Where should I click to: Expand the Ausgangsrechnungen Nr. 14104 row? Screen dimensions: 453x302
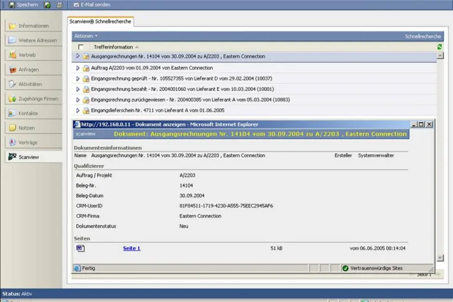coord(78,56)
